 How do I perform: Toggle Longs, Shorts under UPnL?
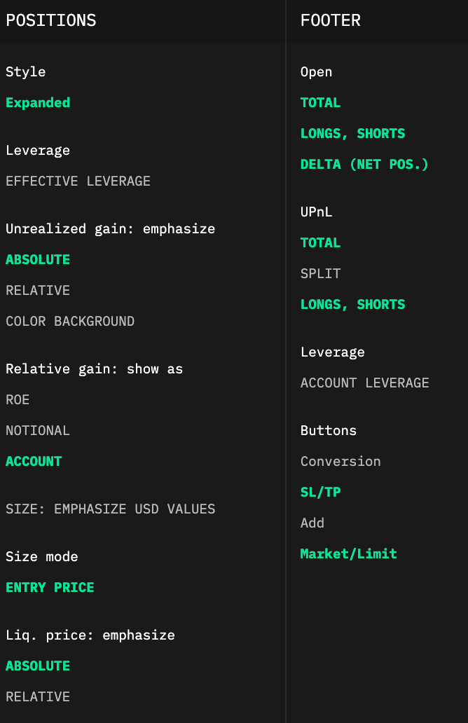click(x=352, y=305)
